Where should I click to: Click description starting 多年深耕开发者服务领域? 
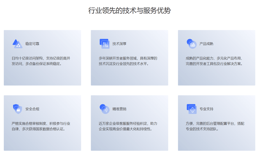tap(128, 61)
